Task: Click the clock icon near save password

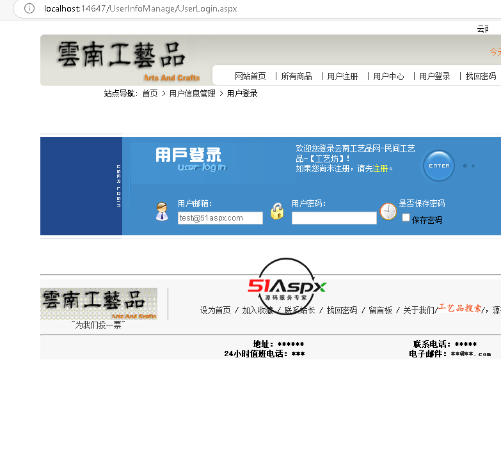Action: pos(388,211)
